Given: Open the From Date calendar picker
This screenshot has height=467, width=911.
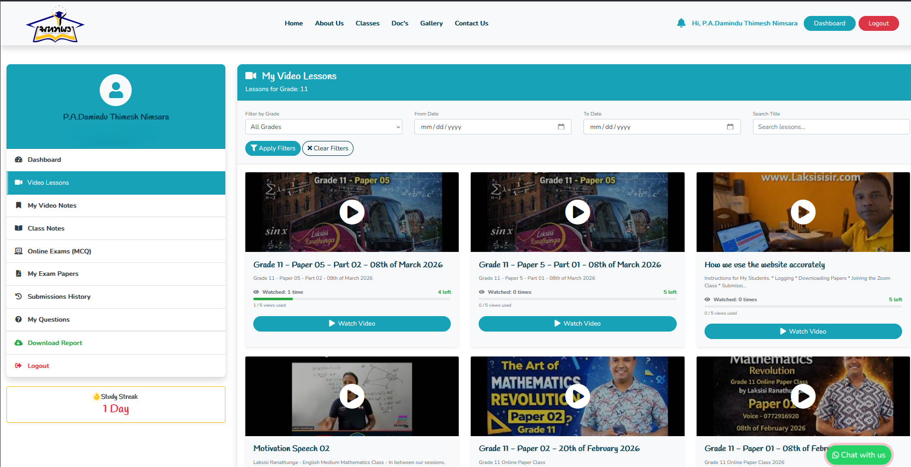Looking at the screenshot, I should click(x=562, y=126).
